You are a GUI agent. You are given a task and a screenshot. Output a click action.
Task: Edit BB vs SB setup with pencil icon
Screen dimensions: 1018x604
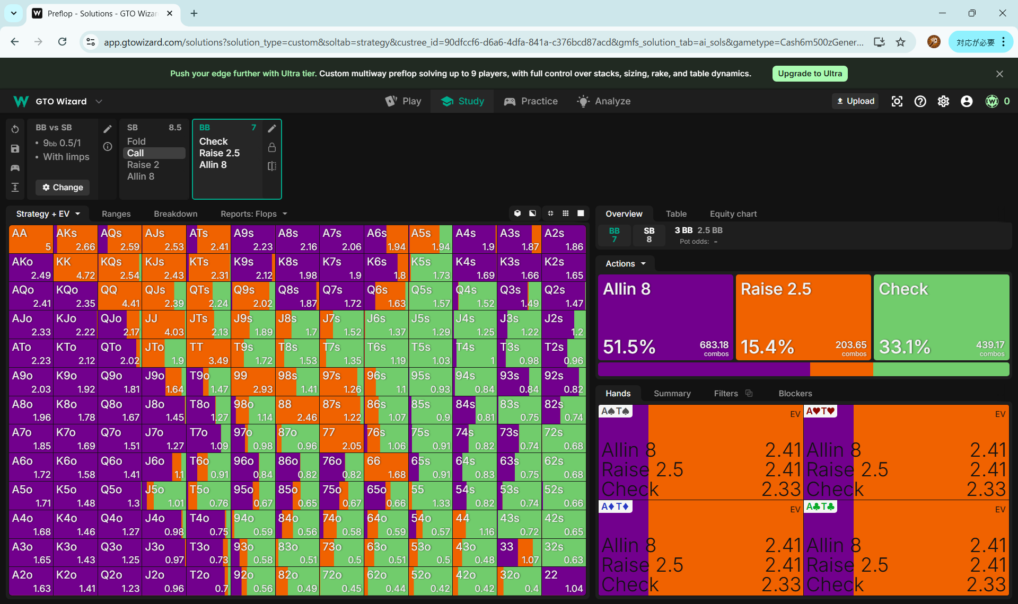(108, 129)
